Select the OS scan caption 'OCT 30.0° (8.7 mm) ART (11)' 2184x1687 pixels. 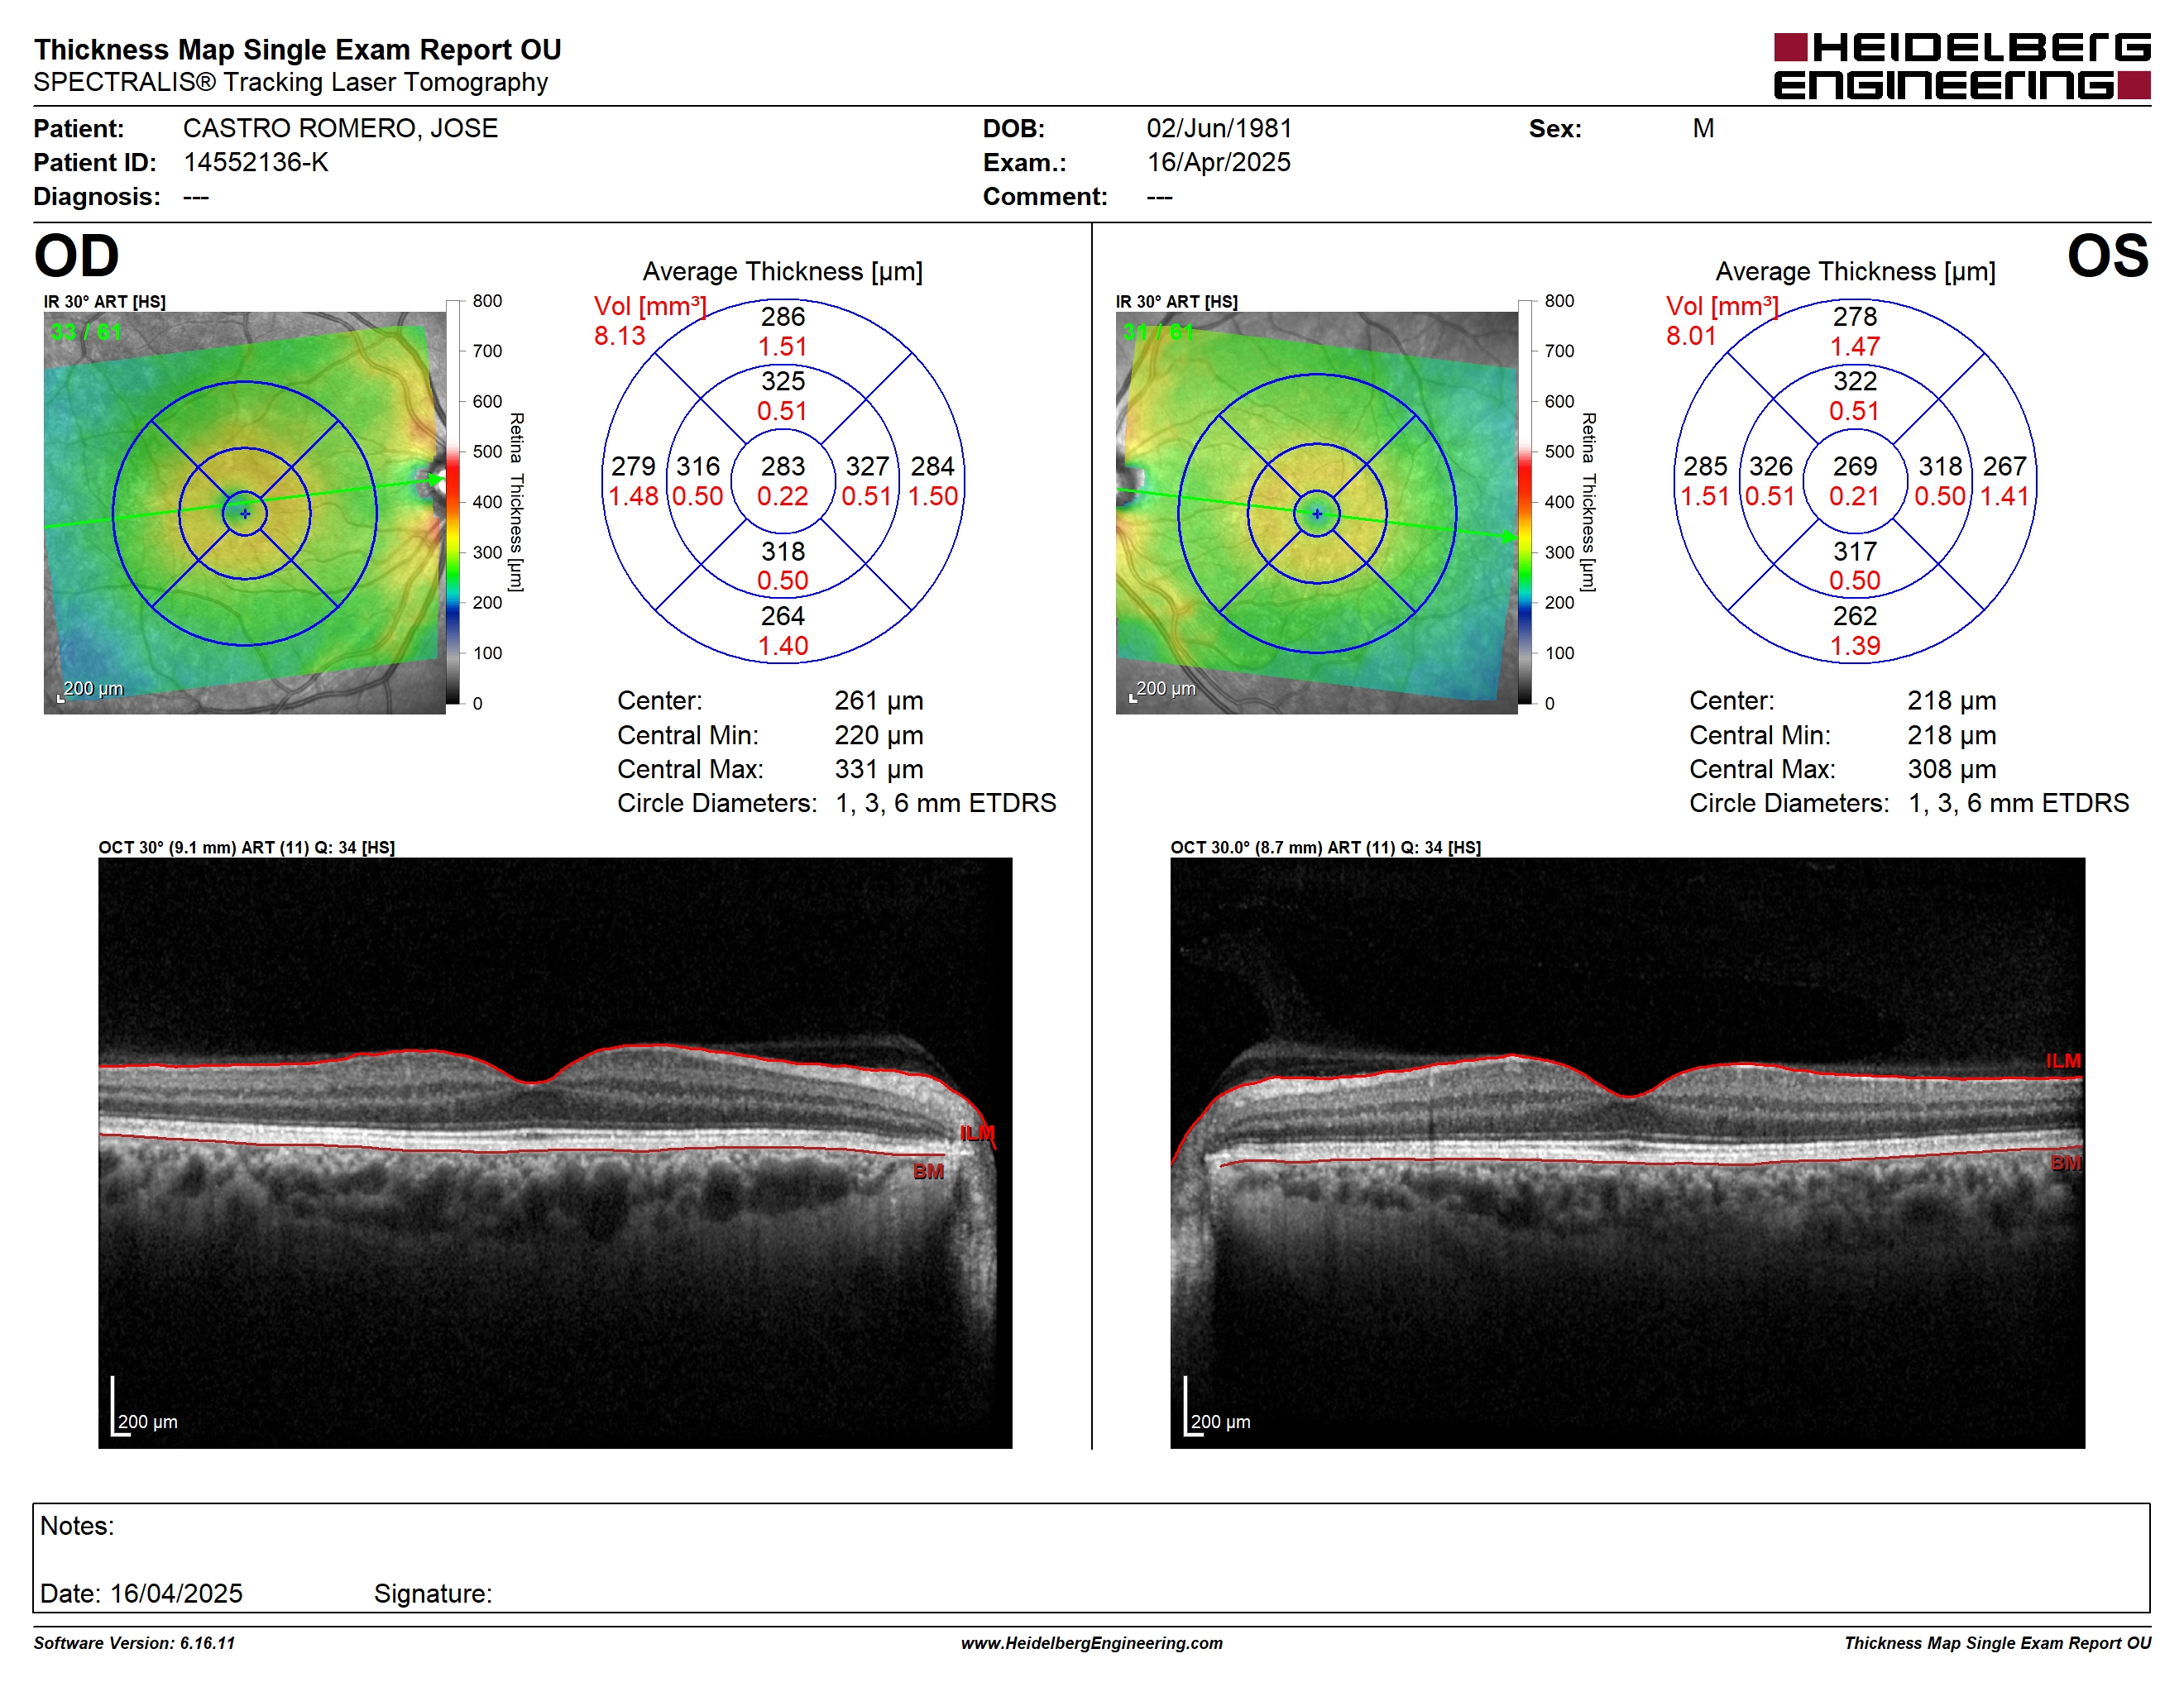coord(1283,848)
